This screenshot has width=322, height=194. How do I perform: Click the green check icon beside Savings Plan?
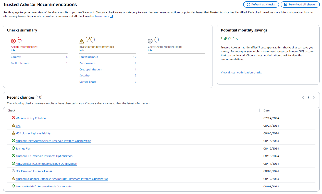coord(13,148)
